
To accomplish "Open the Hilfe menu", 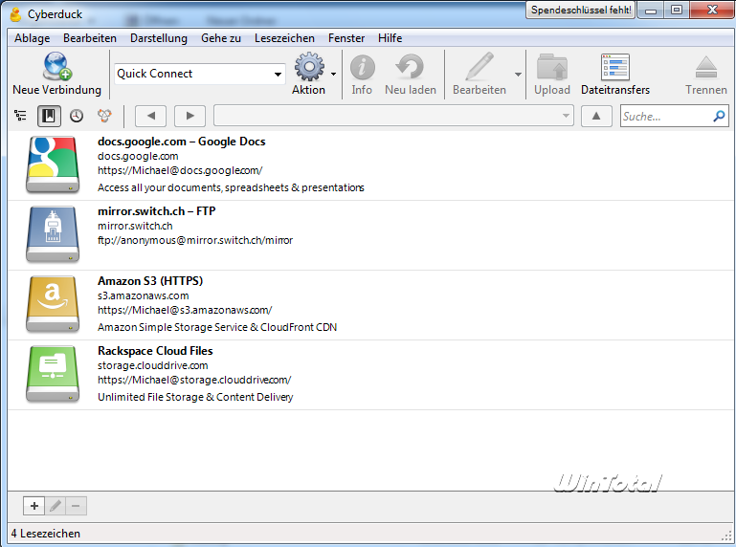I will pos(390,38).
